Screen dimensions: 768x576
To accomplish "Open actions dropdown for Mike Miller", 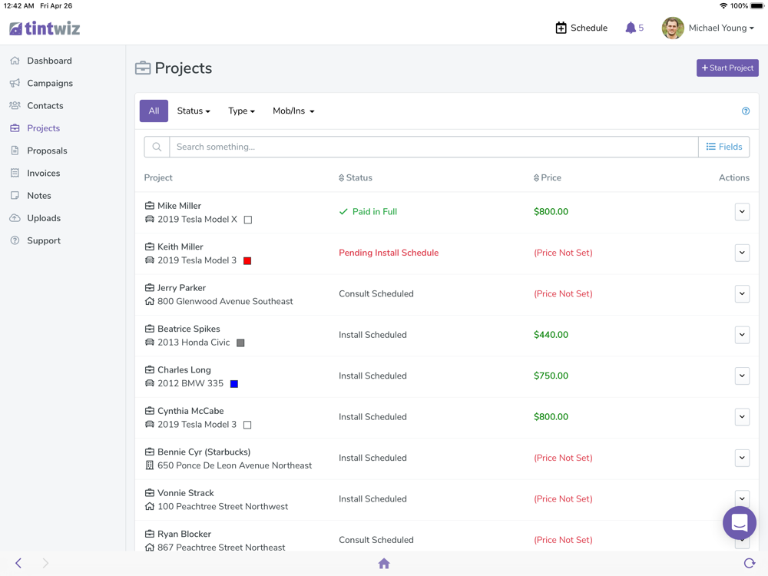I will [x=742, y=212].
